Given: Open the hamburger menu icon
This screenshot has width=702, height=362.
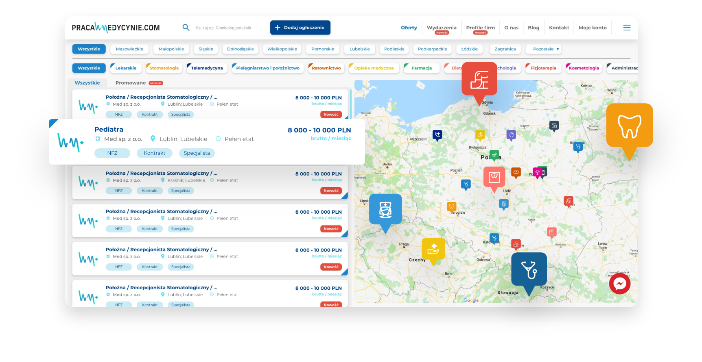Looking at the screenshot, I should pos(627,28).
